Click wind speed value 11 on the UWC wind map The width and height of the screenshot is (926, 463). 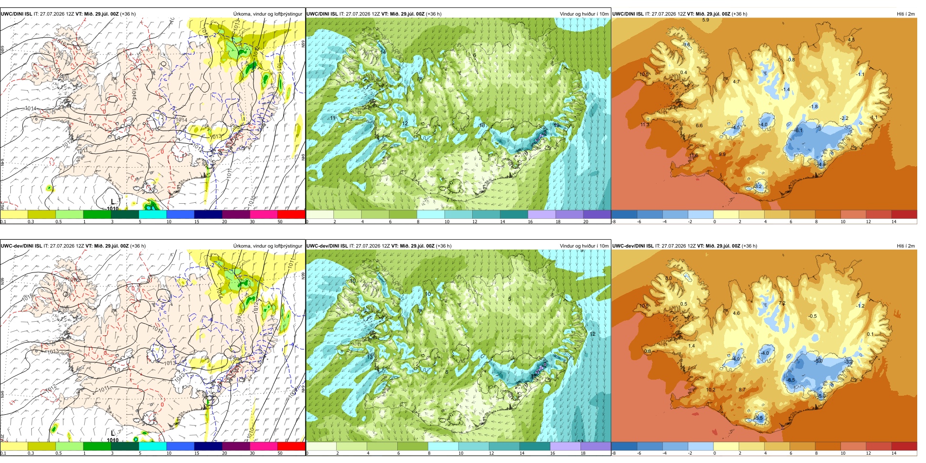(x=333, y=118)
